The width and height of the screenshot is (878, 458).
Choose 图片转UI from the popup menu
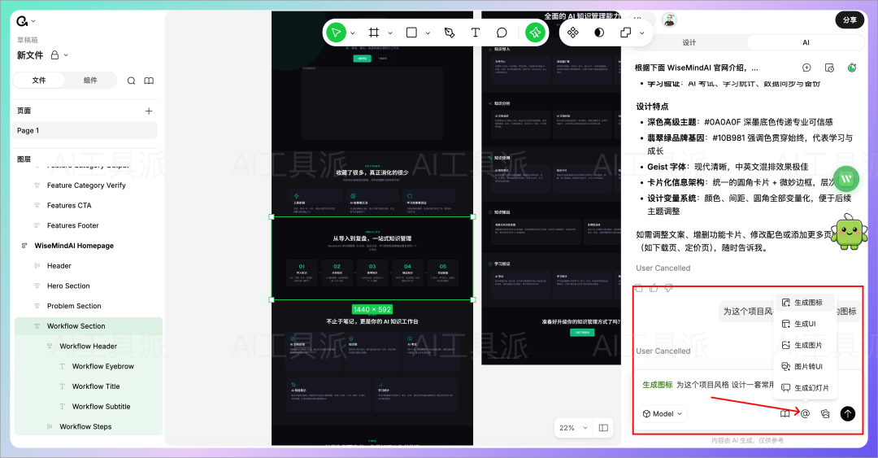click(x=805, y=366)
